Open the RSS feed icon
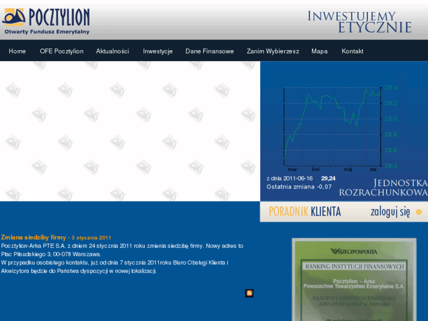 [x=249, y=293]
